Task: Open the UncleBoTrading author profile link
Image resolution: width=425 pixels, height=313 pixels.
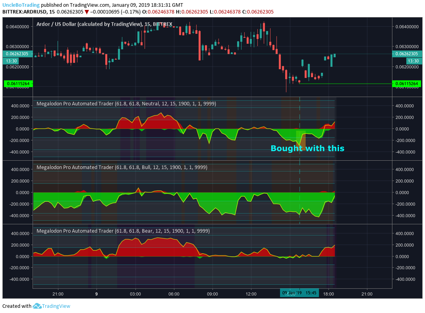Action: coord(21,5)
